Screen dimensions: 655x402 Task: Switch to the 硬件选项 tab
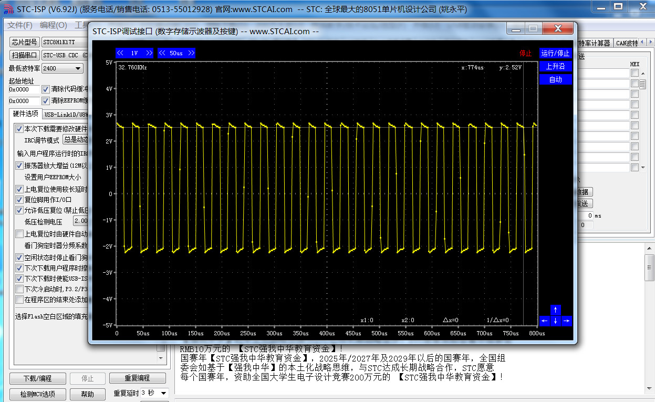[26, 114]
